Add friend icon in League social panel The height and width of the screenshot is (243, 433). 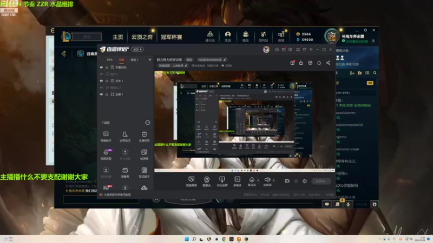pyautogui.click(x=352, y=73)
